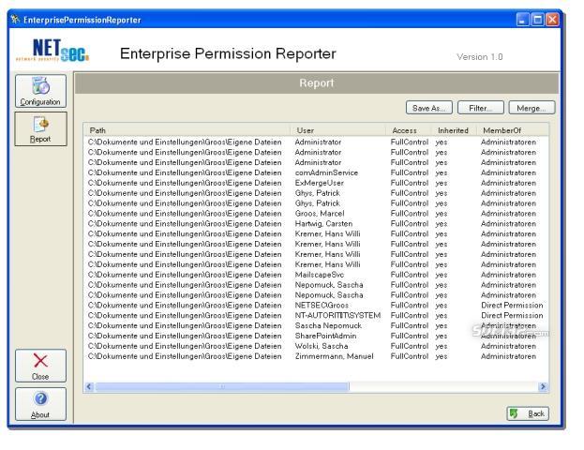
Task: Select the comAdminService user row
Action: [316, 172]
